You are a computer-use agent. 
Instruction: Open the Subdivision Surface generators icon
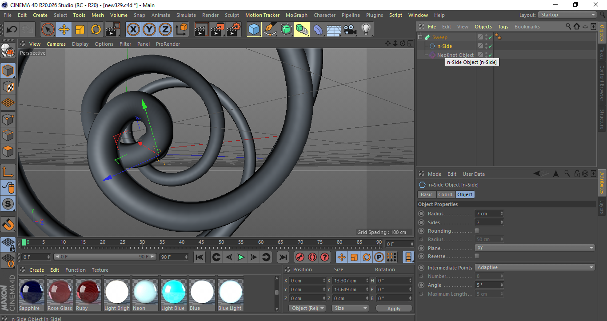tap(286, 30)
